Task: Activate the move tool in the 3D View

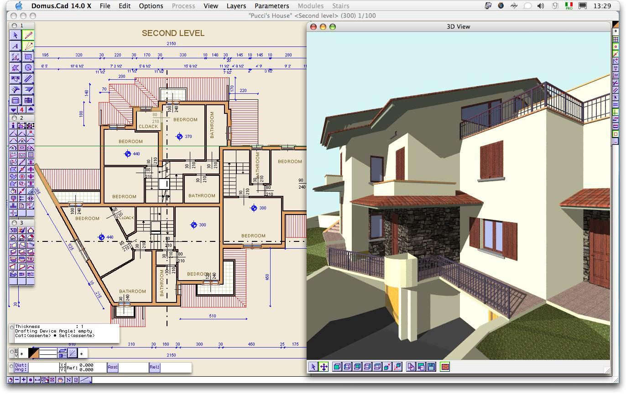Action: click(324, 367)
